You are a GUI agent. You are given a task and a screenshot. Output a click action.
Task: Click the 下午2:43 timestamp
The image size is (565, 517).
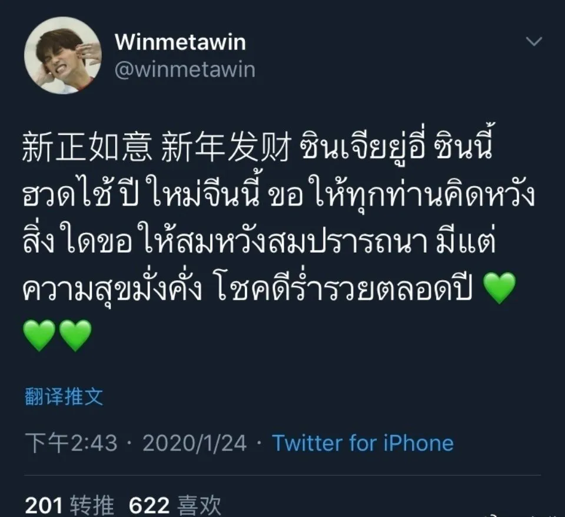pos(71,443)
